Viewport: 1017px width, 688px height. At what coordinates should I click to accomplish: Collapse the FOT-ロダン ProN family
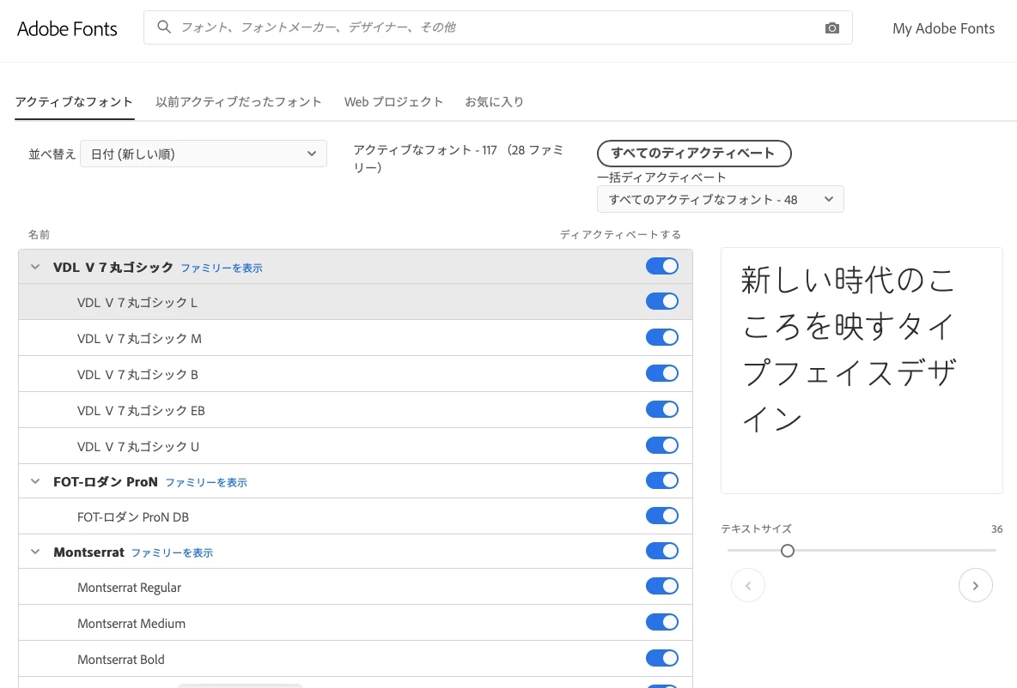36,481
